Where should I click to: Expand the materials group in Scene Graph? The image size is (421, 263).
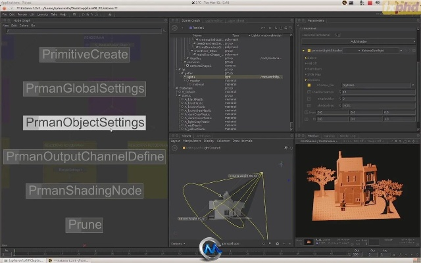[176, 87]
